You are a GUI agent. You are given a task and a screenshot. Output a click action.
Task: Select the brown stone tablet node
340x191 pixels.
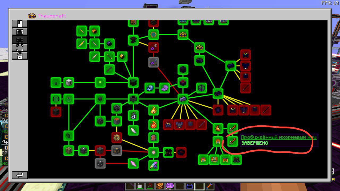[x=154, y=138]
